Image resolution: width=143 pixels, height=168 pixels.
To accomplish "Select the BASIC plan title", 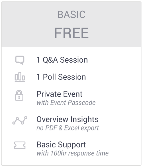I will pos(71,15).
